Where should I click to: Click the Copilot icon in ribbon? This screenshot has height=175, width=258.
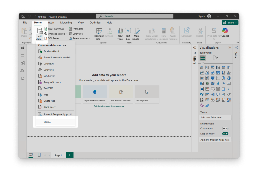point(225,31)
